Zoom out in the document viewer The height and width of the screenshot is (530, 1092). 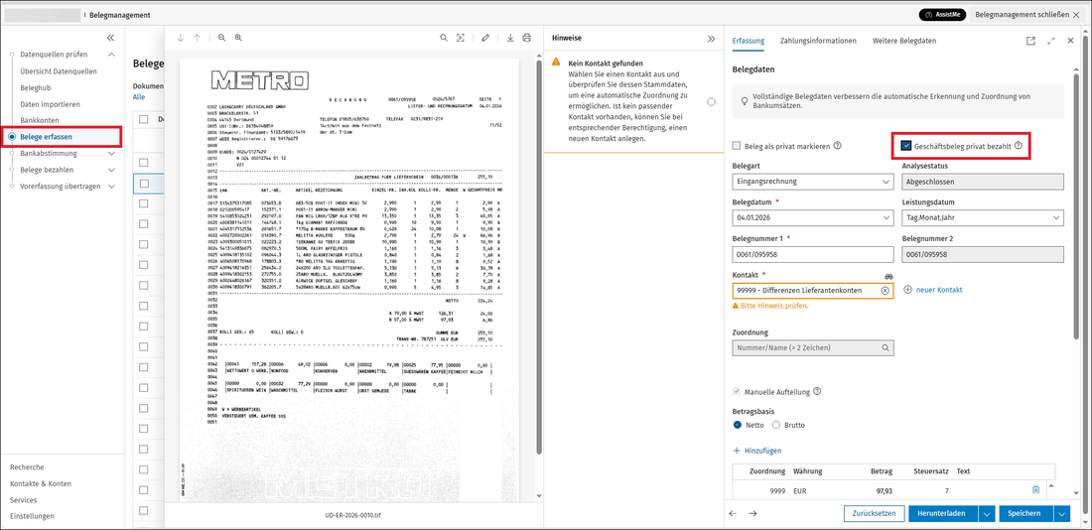tap(221, 39)
